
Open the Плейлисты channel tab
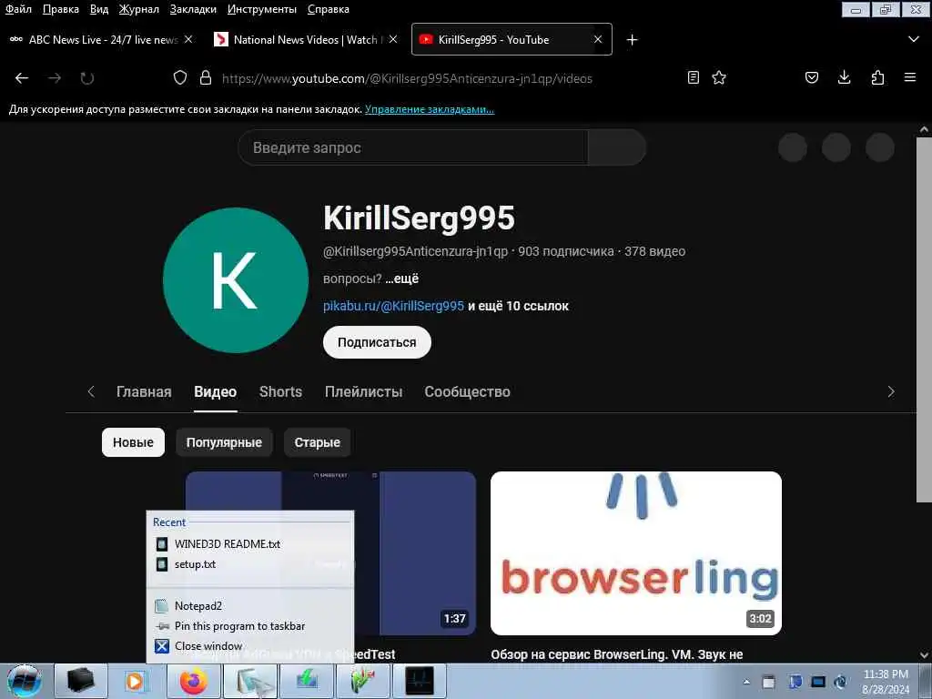(x=364, y=391)
